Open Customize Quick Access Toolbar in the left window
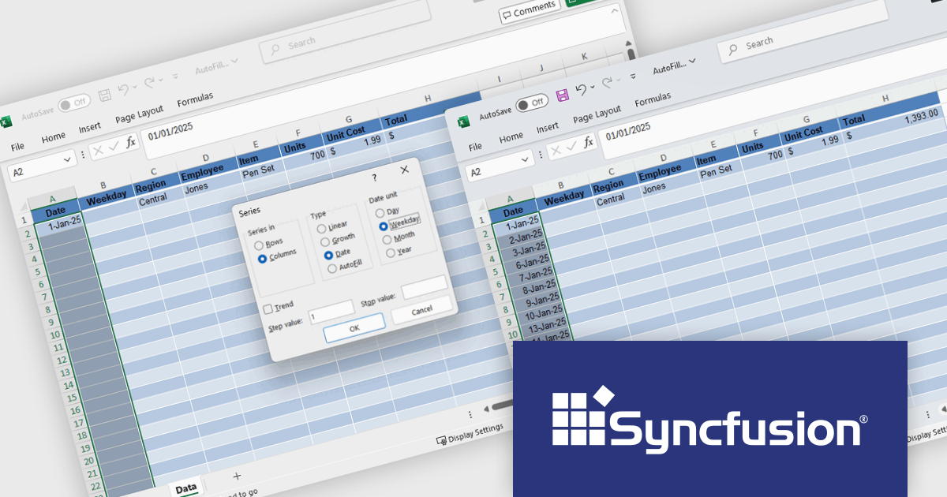This screenshot has width=947, height=497. click(175, 77)
